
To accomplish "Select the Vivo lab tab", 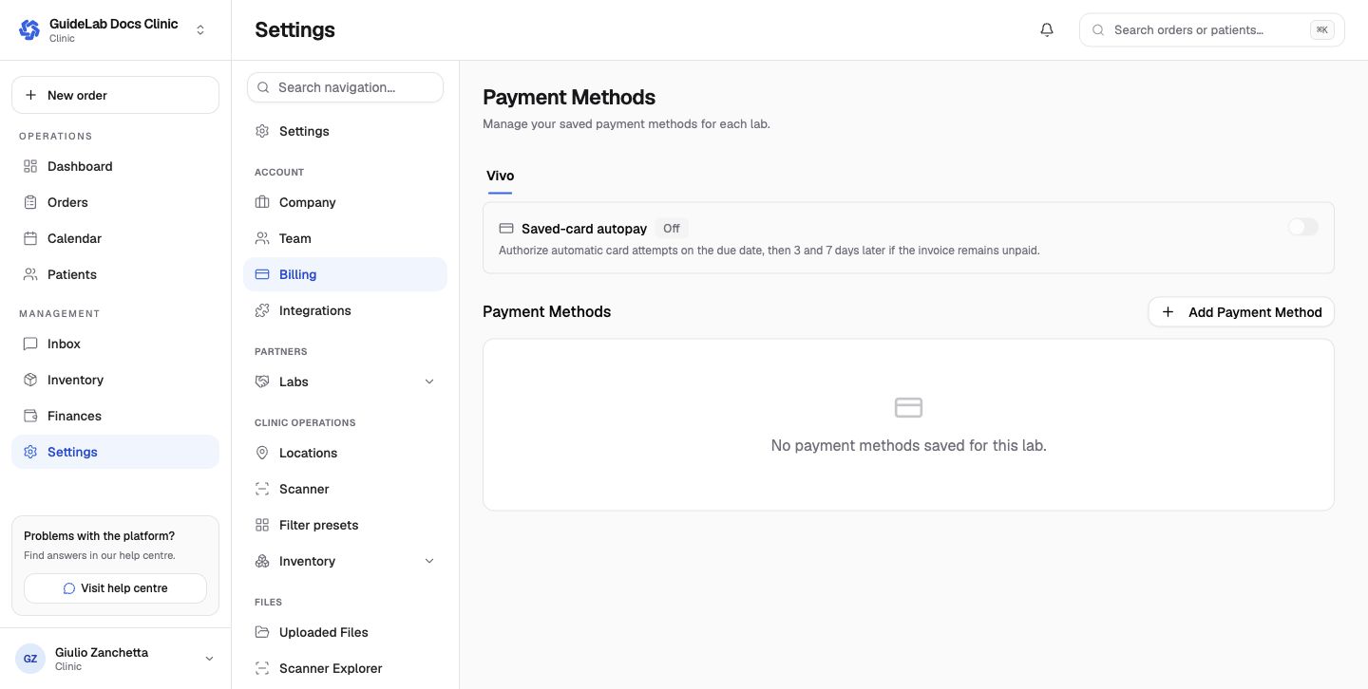I will pyautogui.click(x=500, y=176).
